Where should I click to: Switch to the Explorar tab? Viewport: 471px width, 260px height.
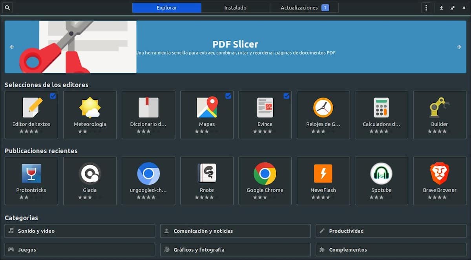coord(167,8)
